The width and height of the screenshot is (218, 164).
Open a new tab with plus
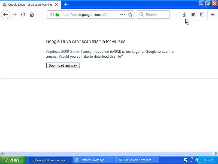[66, 4]
